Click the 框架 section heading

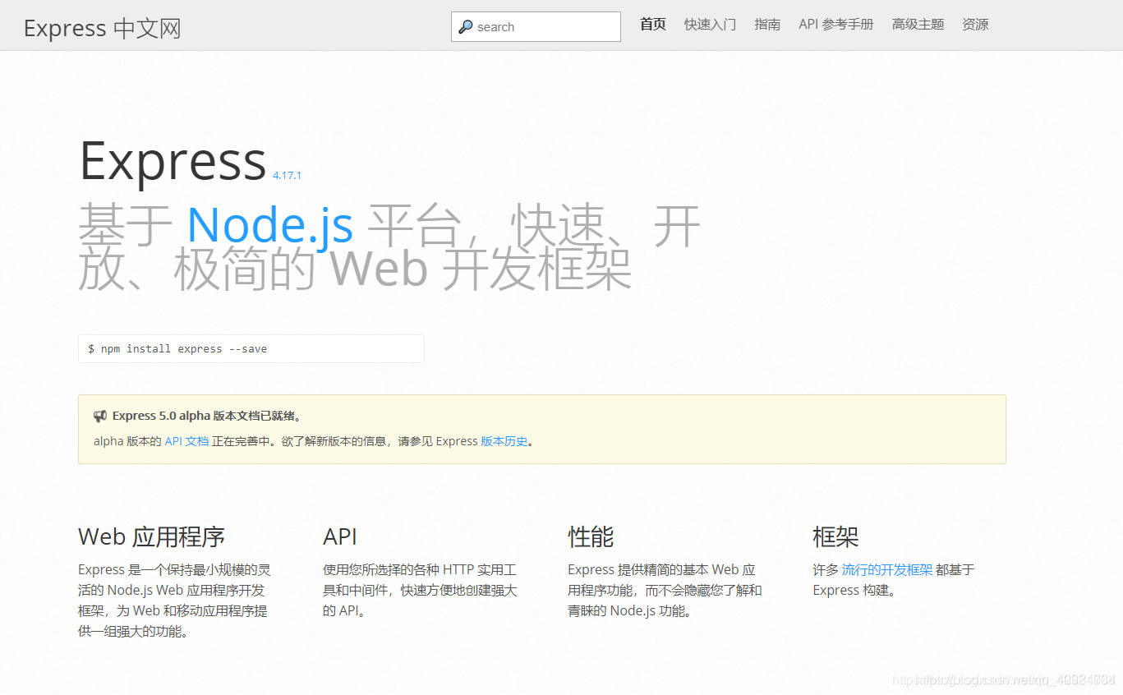point(835,536)
